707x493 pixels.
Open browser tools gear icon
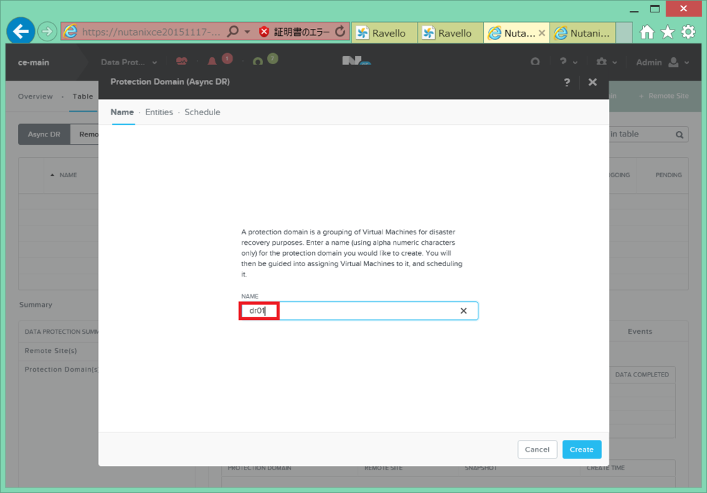tap(688, 32)
